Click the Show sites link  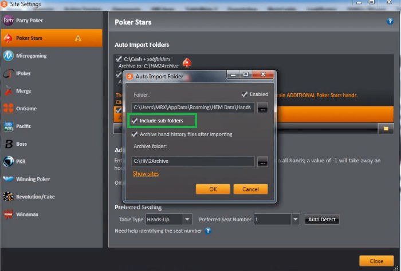tap(146, 174)
